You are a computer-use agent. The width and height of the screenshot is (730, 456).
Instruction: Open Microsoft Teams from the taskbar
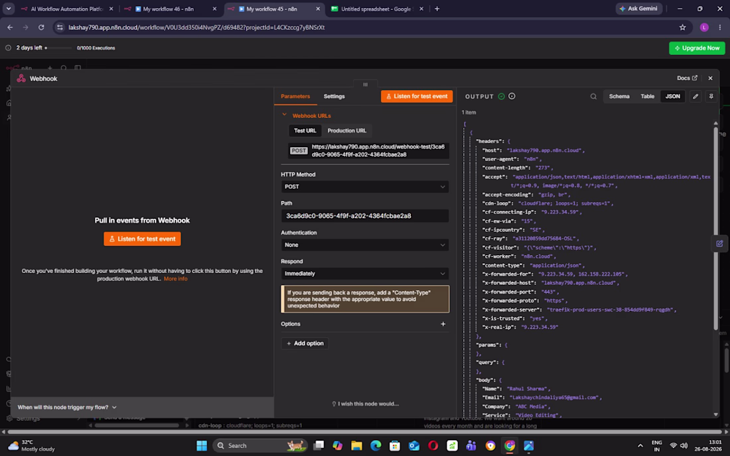pyautogui.click(x=471, y=446)
